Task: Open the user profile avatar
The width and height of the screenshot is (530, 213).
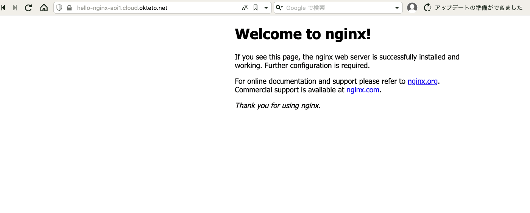Action: click(x=412, y=8)
